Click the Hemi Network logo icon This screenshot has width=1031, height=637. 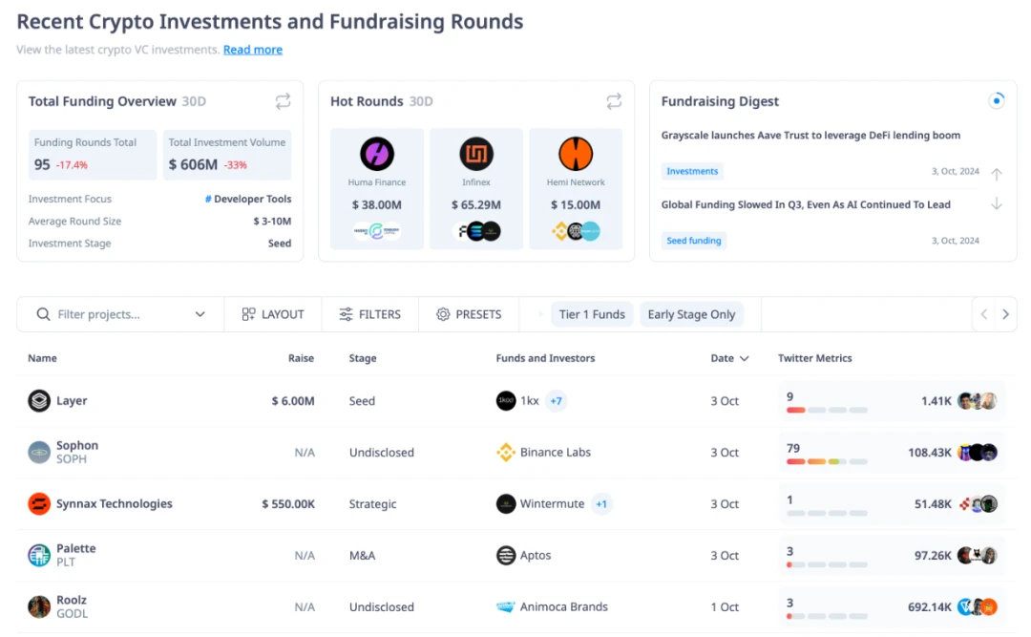tap(576, 154)
